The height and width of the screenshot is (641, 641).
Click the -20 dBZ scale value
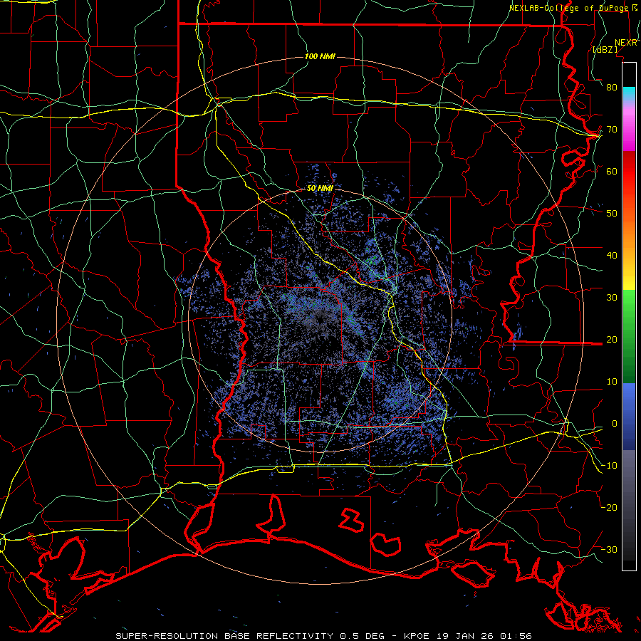click(609, 507)
